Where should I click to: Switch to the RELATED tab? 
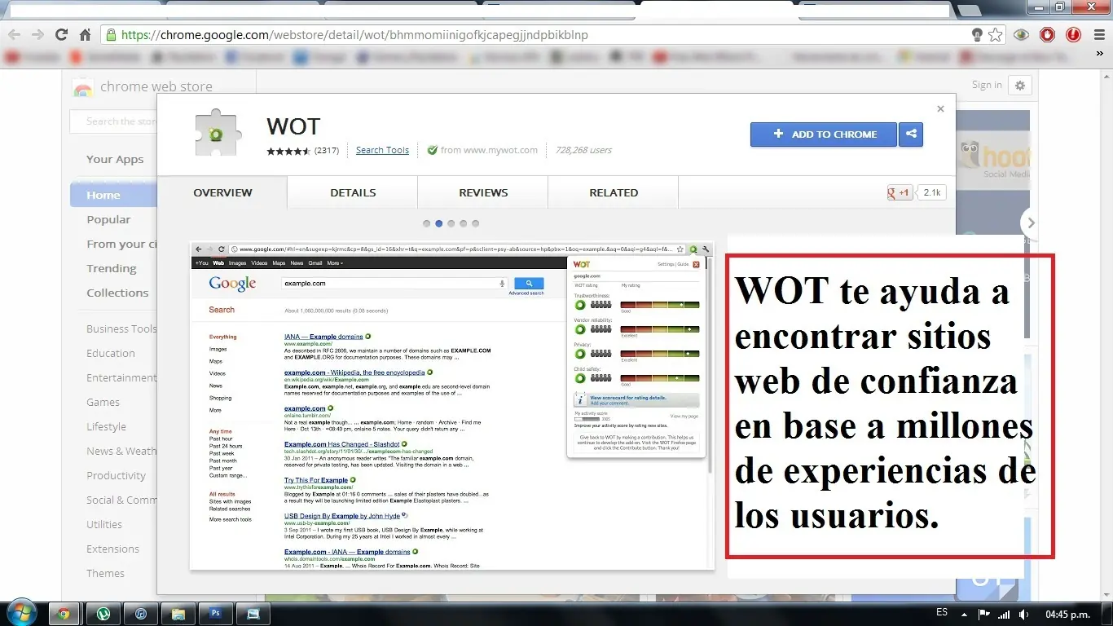pos(614,192)
